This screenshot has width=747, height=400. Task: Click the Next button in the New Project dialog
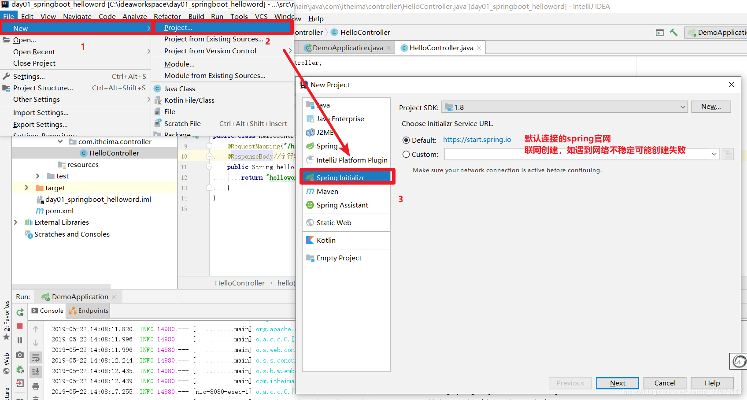pyautogui.click(x=618, y=383)
